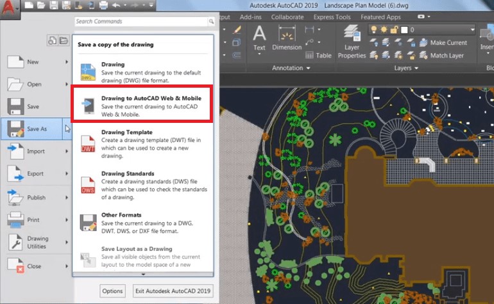Viewport: 494px width, 304px height.
Task: Click the New icon in Quick Access toolbar
Action: click(x=29, y=5)
